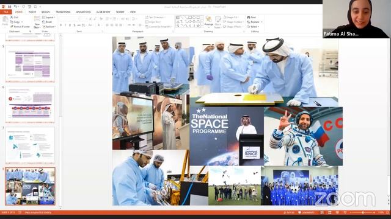The width and height of the screenshot is (391, 219).
Task: Click the Comments button in status bar
Action: tap(306, 213)
